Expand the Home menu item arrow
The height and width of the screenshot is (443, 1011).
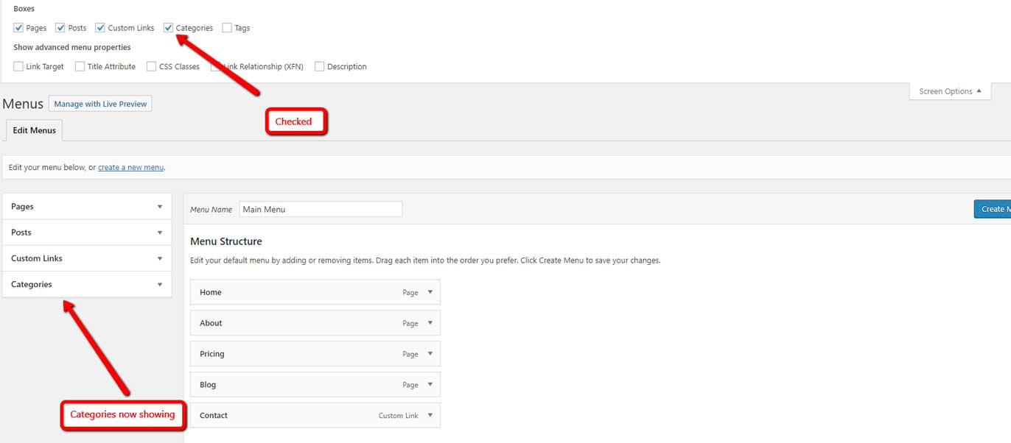[x=430, y=292]
